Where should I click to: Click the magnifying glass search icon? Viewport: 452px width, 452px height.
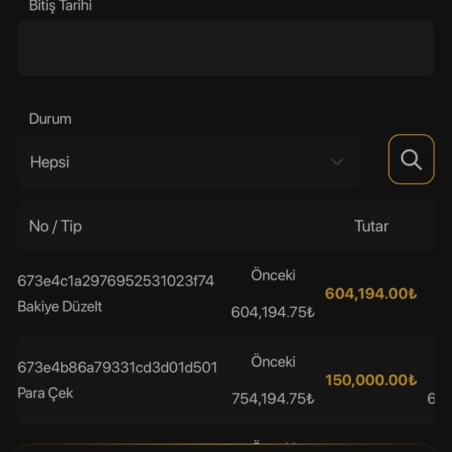click(x=411, y=159)
